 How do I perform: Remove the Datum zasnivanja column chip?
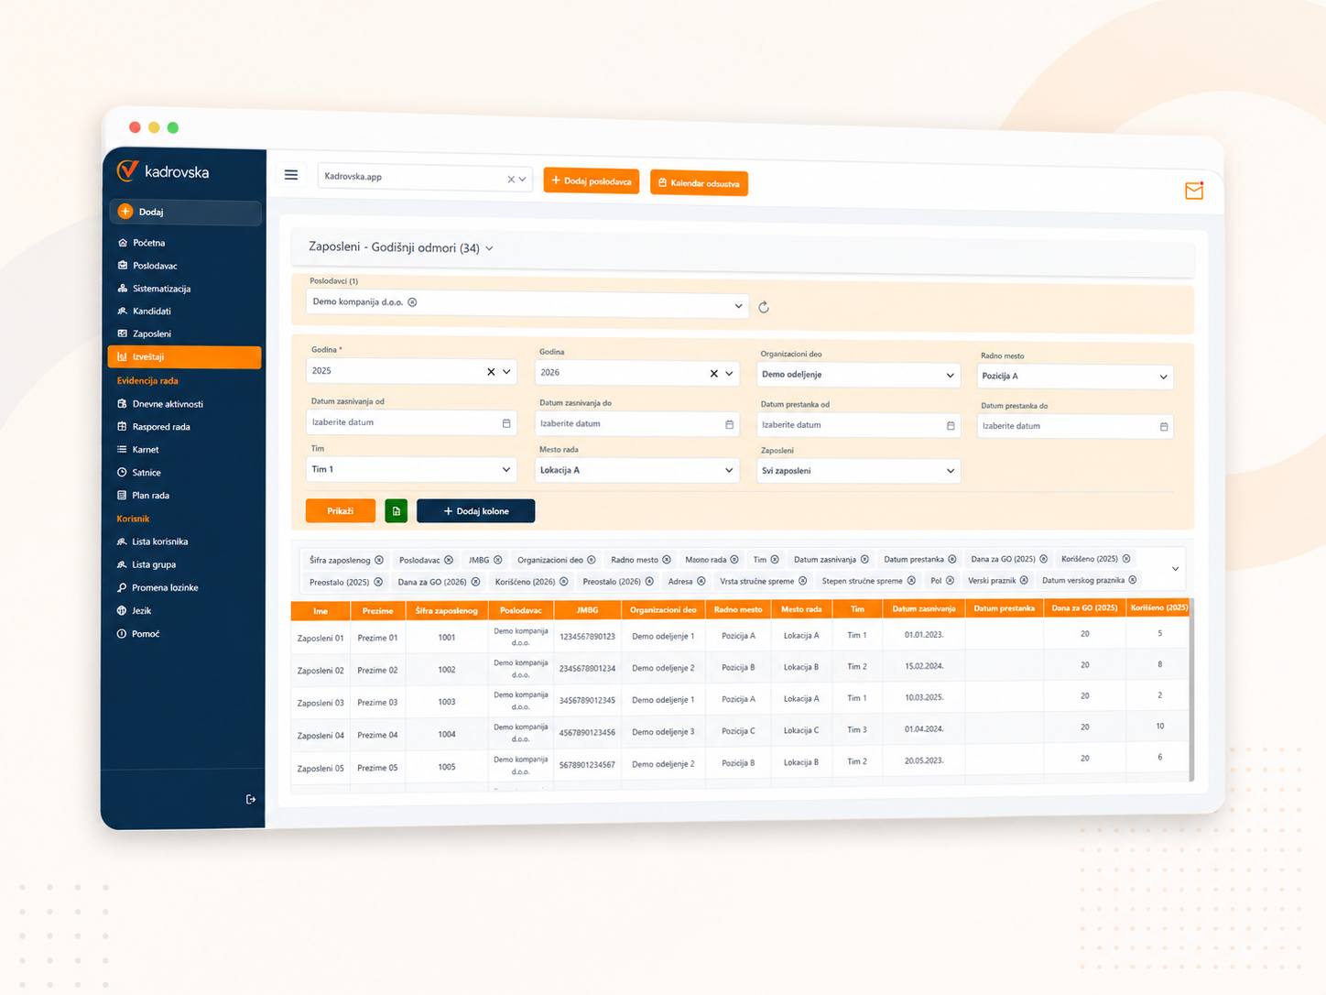coord(864,559)
